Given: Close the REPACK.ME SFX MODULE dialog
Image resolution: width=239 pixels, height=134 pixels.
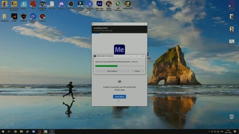Looking at the screenshot, I should point(142,56).
